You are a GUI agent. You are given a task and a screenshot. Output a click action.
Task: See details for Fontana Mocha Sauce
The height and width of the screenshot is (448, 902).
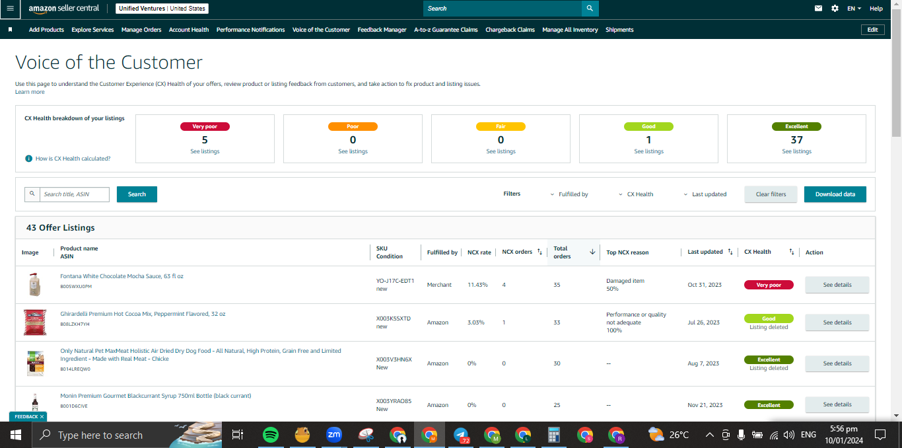pos(837,285)
